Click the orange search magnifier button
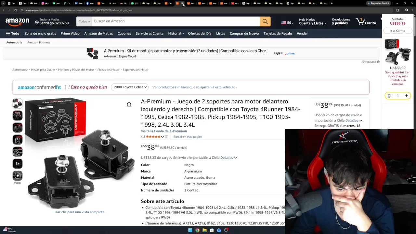 point(265,21)
